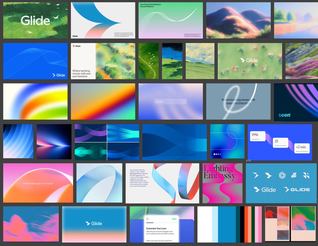Click the Glide logo on the blue-to-pink gradient card
This screenshot has width=318, height=246.
pyautogui.click(x=94, y=223)
